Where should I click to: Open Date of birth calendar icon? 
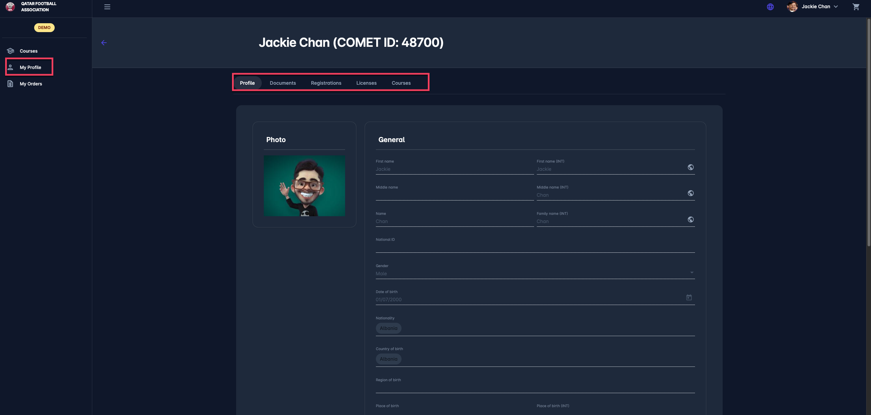(689, 298)
